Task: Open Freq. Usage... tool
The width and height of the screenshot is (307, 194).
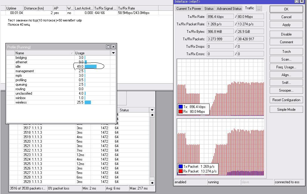Action: [286, 67]
